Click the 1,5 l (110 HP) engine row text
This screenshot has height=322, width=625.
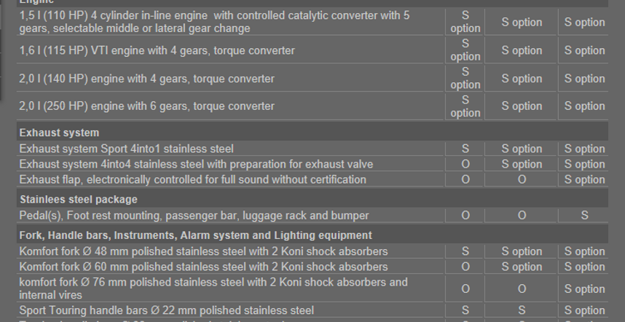pos(214,22)
